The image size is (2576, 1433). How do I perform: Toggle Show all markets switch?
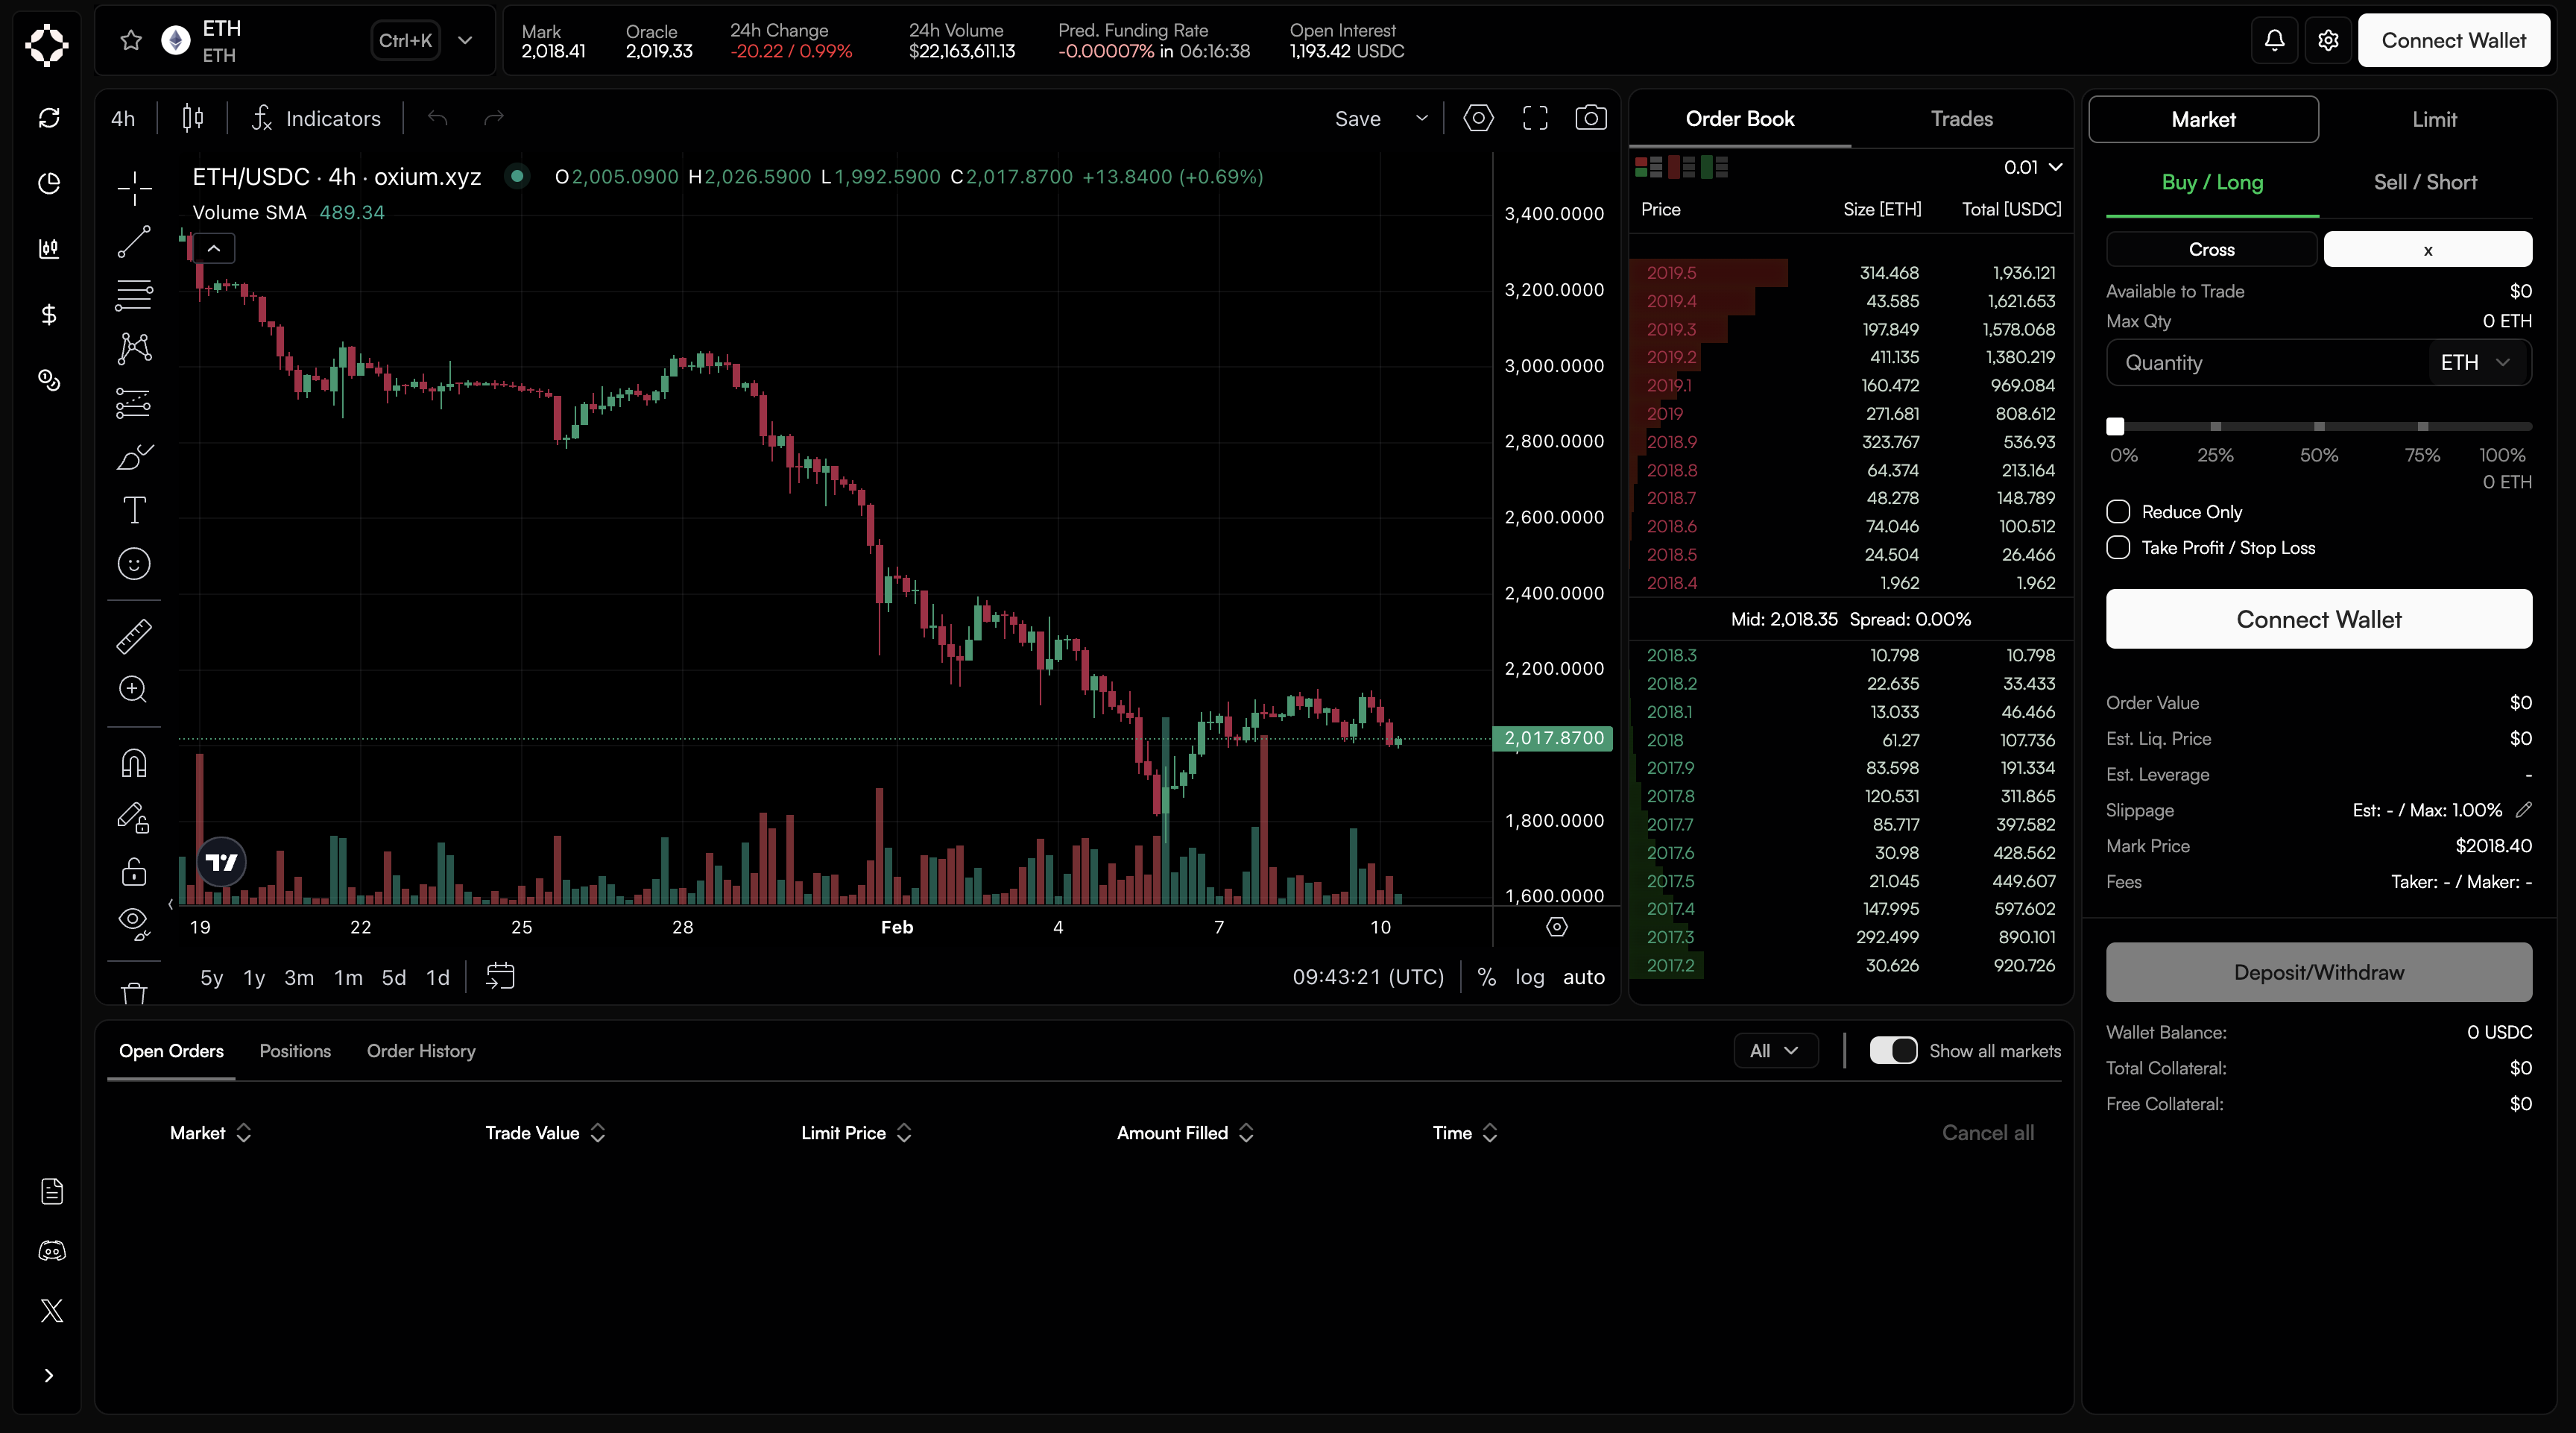1893,1051
